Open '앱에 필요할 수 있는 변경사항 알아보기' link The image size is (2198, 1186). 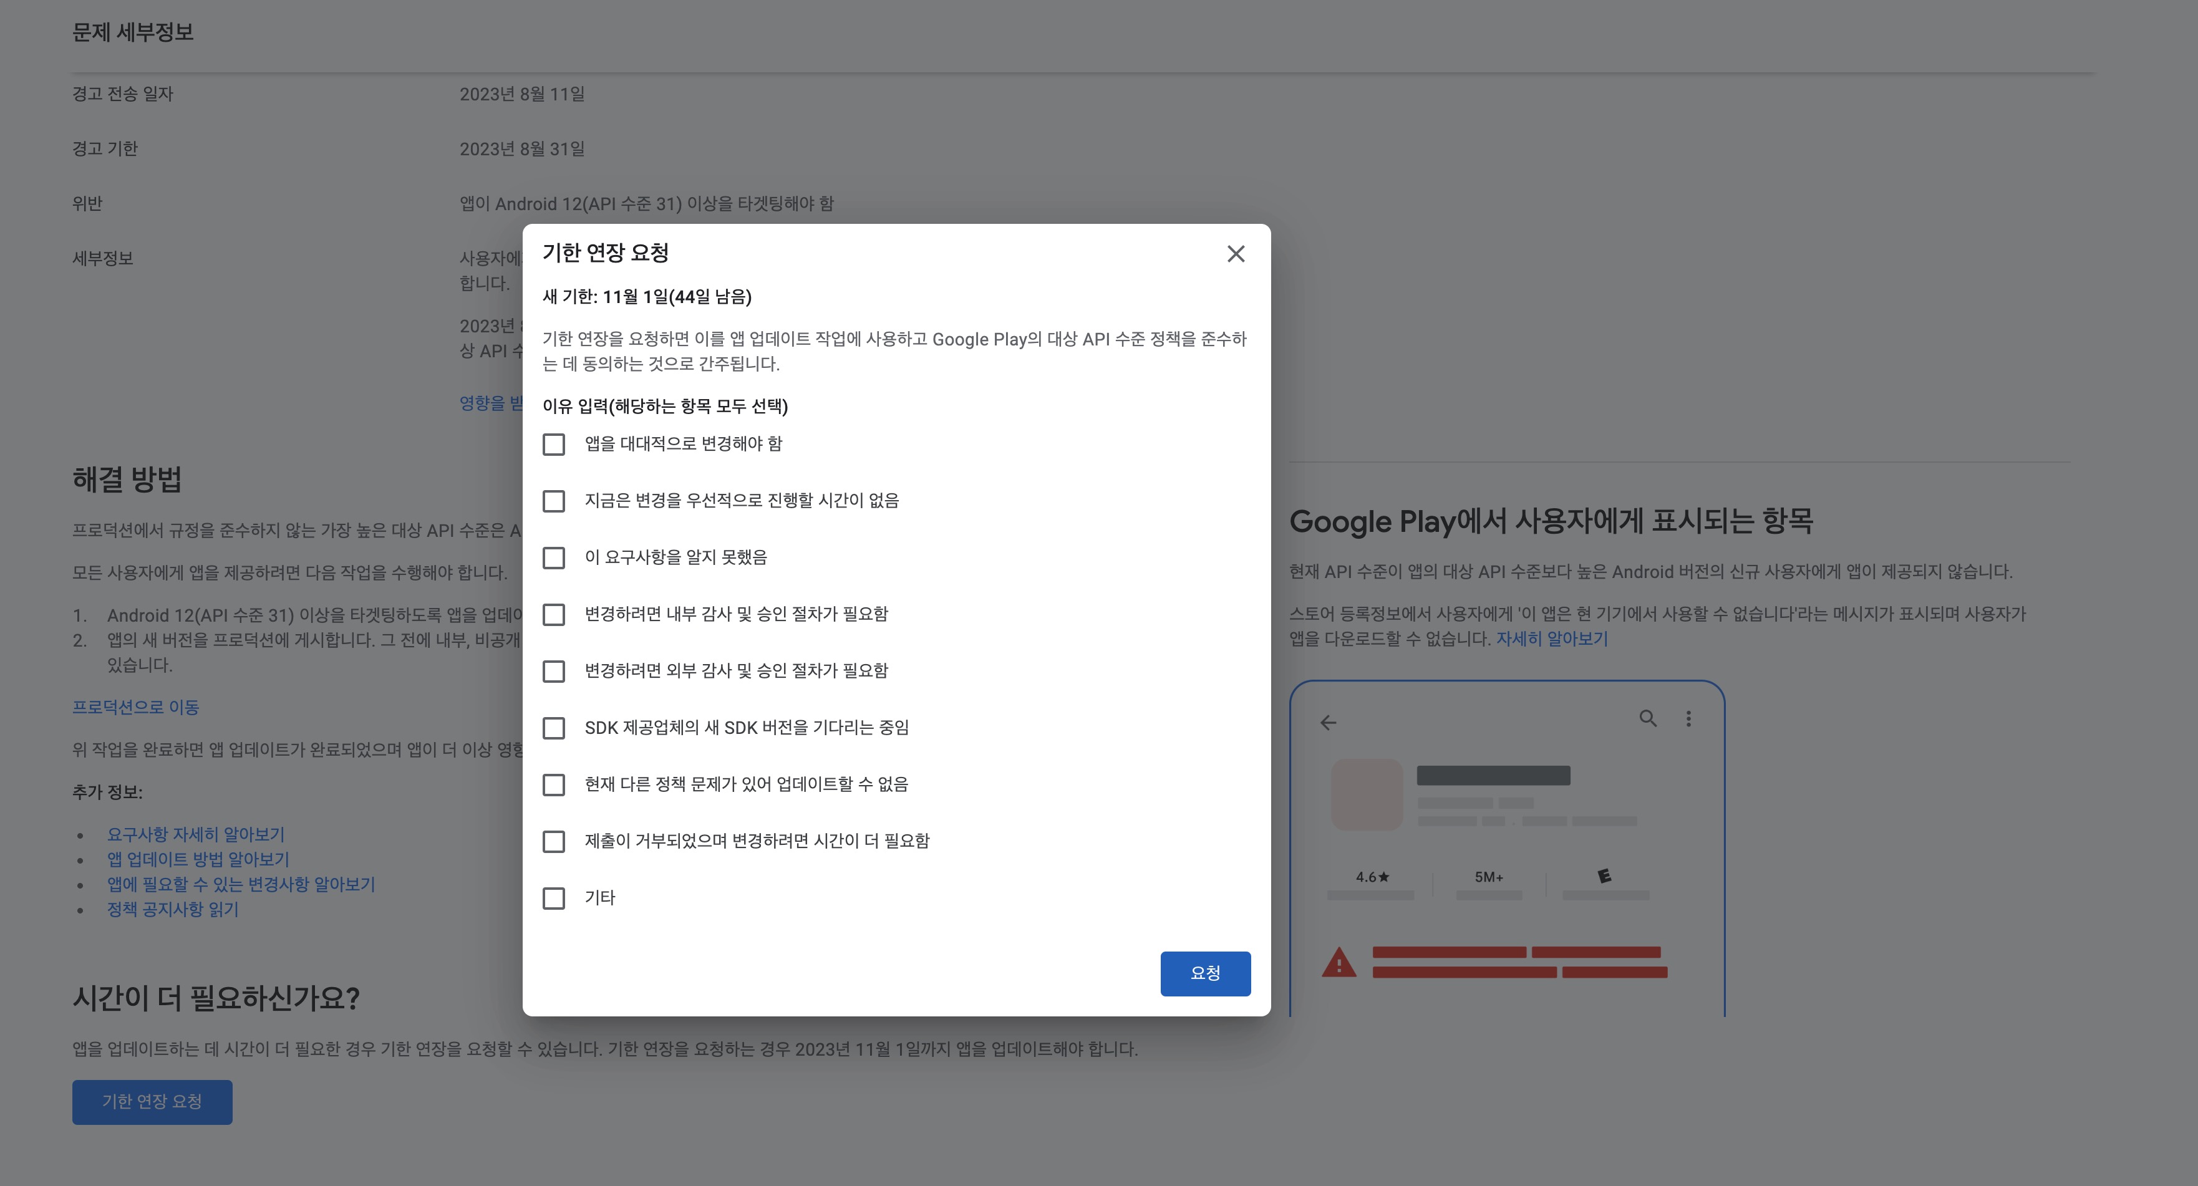pos(241,884)
